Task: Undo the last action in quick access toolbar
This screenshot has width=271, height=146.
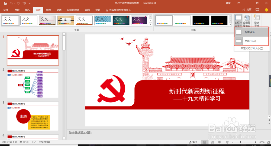Action: coord(11,3)
